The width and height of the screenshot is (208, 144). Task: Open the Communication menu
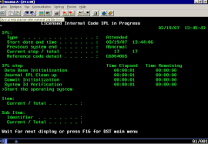(42, 7)
